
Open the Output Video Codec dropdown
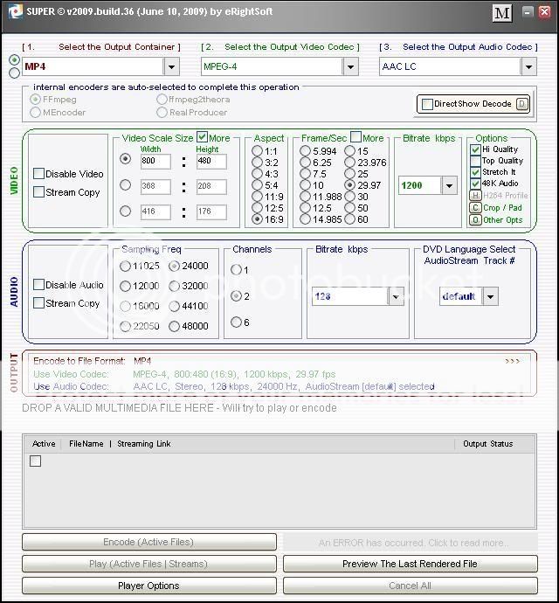pos(350,66)
